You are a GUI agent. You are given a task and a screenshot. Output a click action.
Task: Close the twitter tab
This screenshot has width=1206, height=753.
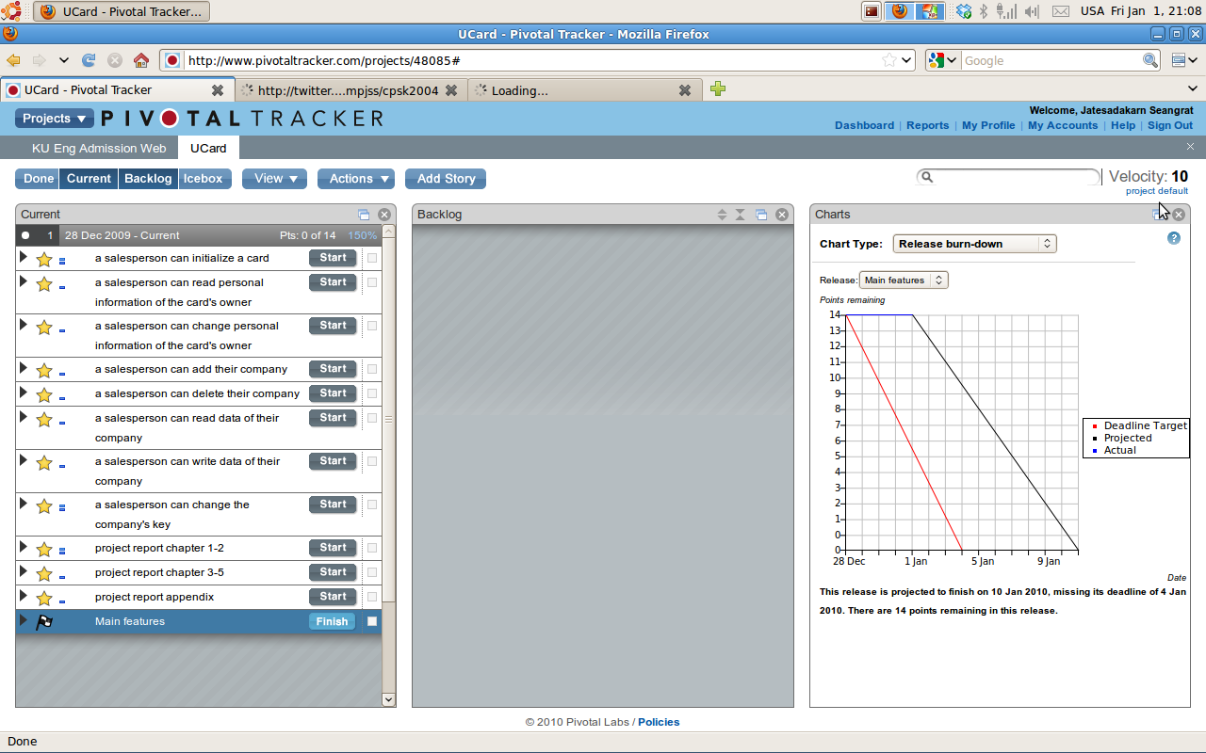[x=451, y=90]
